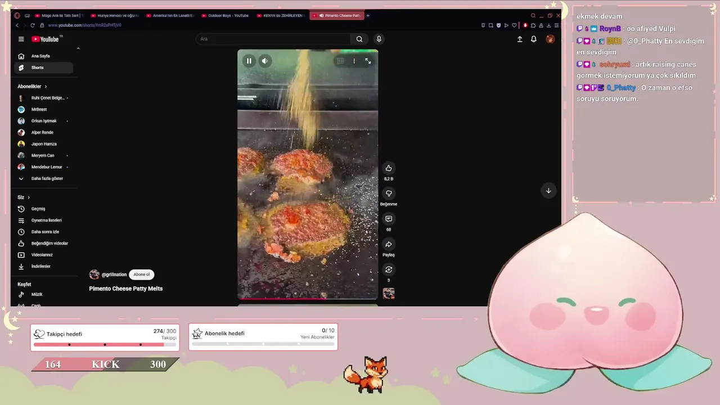Viewport: 720px width, 405px height.
Task: Click the sidebar scroll-up arrow
Action: [78, 49]
